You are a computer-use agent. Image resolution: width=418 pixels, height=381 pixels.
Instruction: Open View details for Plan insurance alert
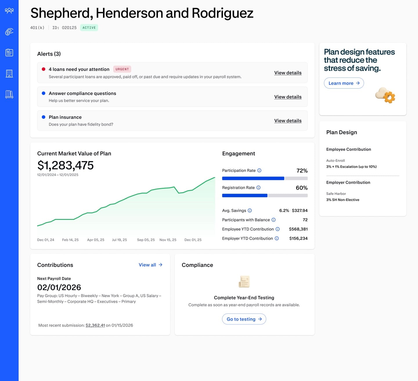coord(288,121)
